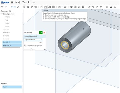The image size is (120, 93).
Task: Open the hamburger main menu
Action: tap(12, 3)
